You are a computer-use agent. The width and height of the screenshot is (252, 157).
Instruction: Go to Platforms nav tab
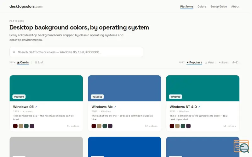187,7
